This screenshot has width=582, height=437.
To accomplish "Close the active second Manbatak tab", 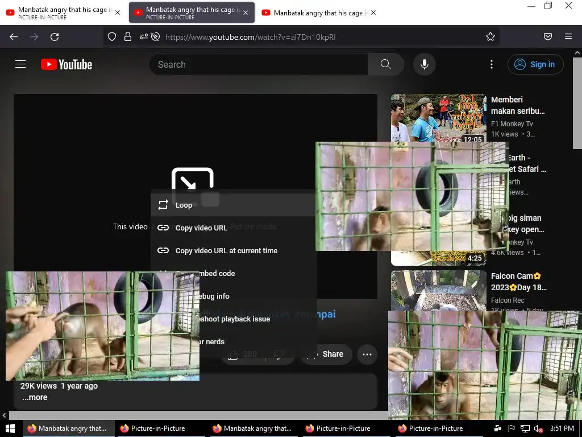I will point(246,13).
